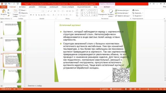The width and height of the screenshot is (166, 93).
Task: Click the Создать слайд icon
Action: coord(16,11)
